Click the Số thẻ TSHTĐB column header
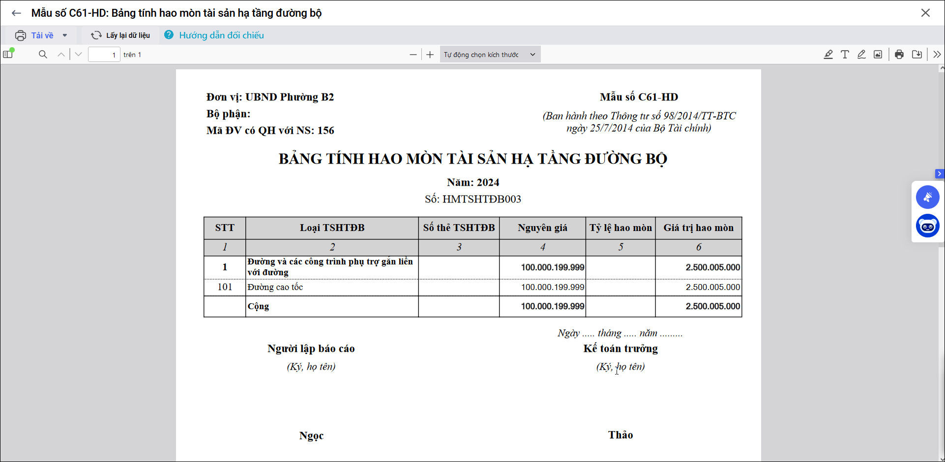 click(x=459, y=228)
